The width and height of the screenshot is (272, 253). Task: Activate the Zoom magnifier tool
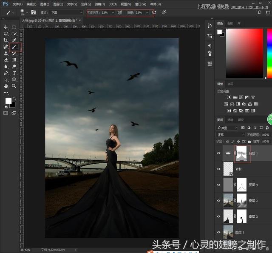click(14, 86)
